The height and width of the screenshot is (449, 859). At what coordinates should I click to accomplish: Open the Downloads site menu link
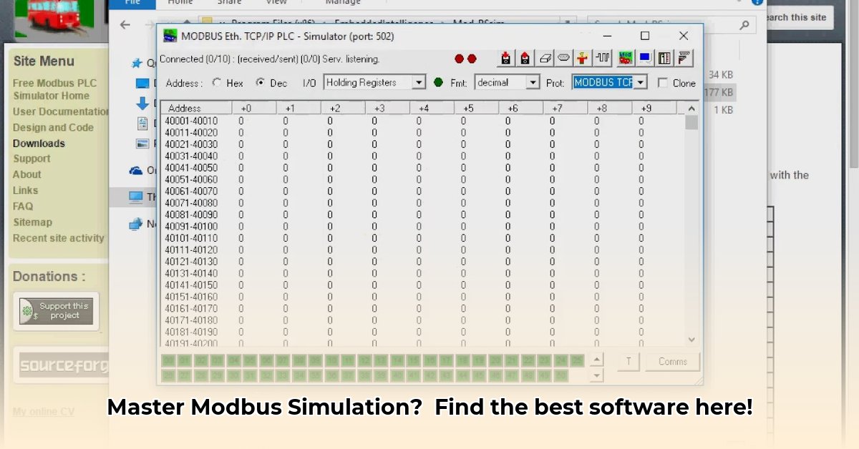pos(39,143)
